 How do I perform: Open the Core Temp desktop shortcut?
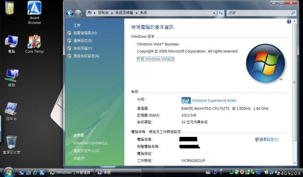[x=35, y=44]
